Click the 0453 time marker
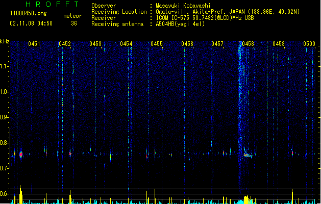 point(95,44)
